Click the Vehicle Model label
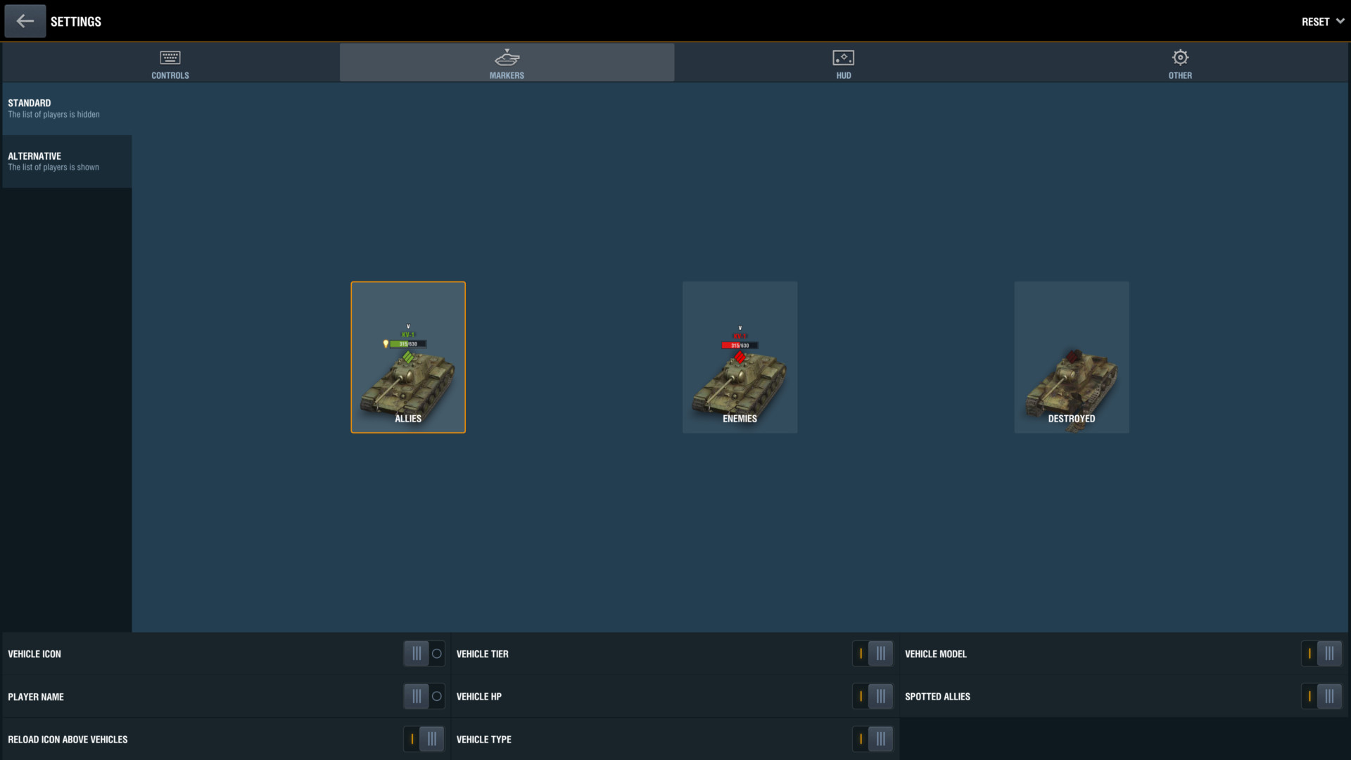 tap(935, 654)
